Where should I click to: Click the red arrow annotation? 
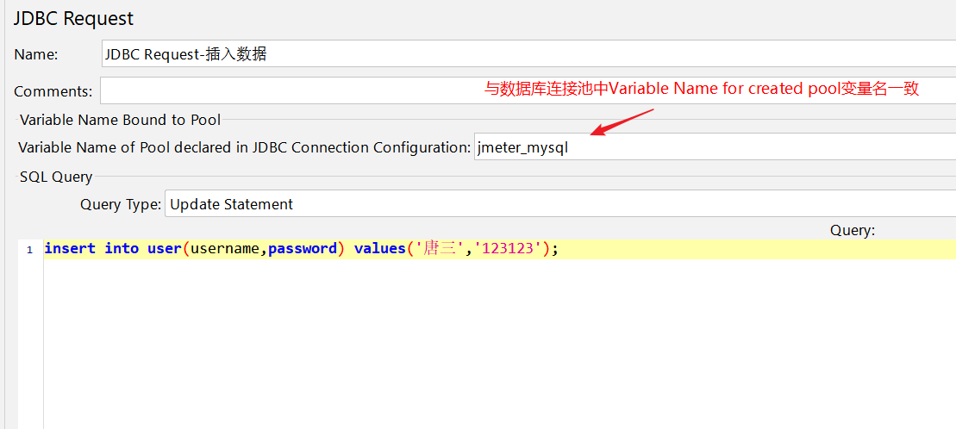click(622, 122)
